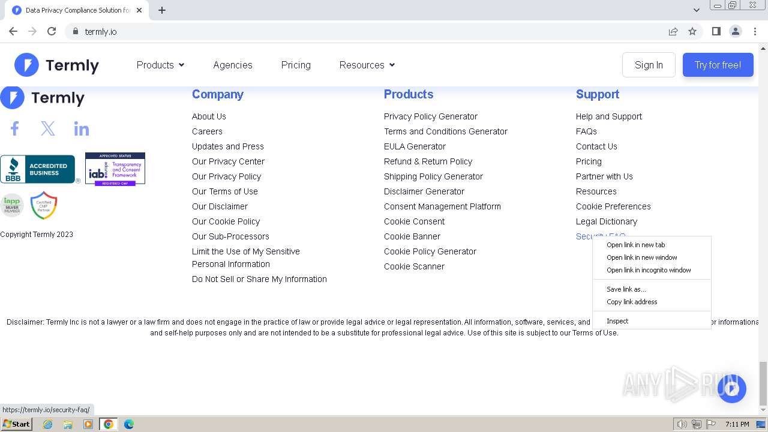This screenshot has height=432, width=768.
Task: Open Termly's X (Twitter) icon
Action: [48, 128]
